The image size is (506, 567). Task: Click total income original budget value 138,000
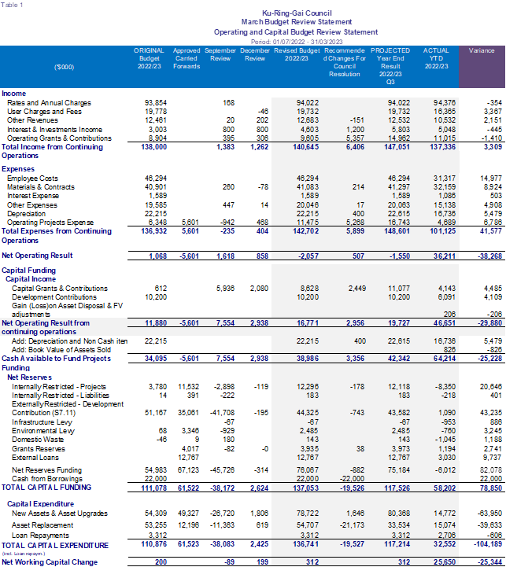153,147
